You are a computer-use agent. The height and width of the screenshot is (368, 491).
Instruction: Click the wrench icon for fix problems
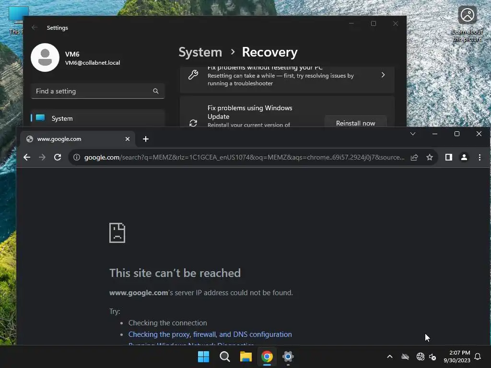click(193, 75)
